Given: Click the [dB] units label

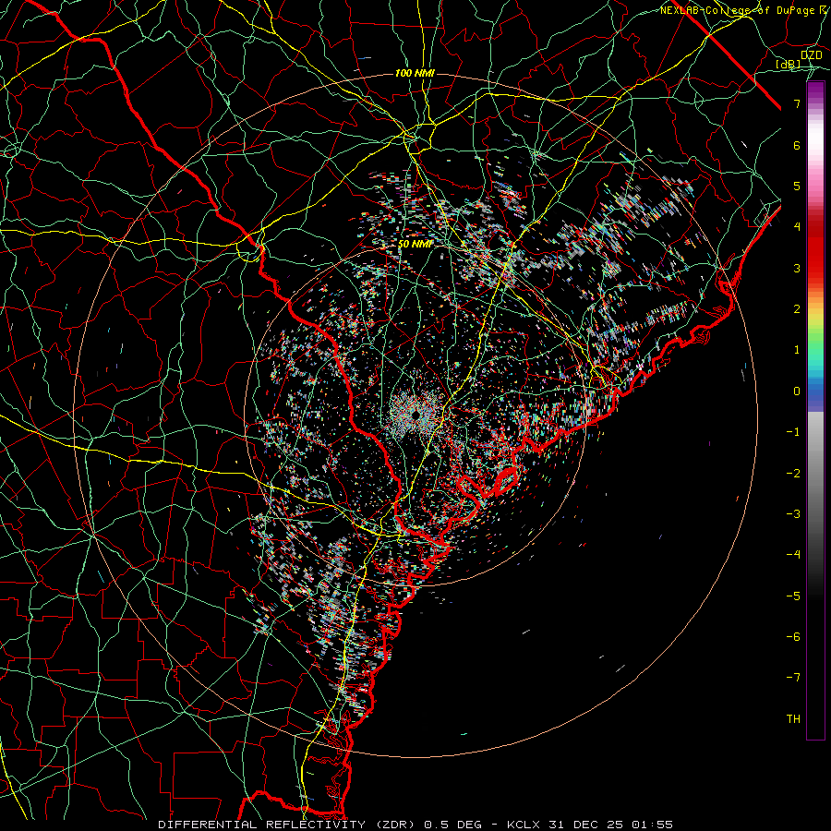Looking at the screenshot, I should point(789,64).
